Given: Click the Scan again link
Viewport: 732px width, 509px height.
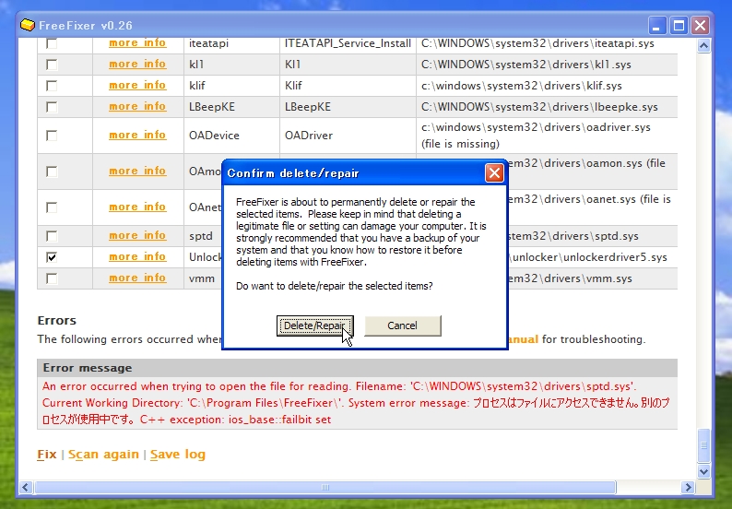Looking at the screenshot, I should [103, 455].
